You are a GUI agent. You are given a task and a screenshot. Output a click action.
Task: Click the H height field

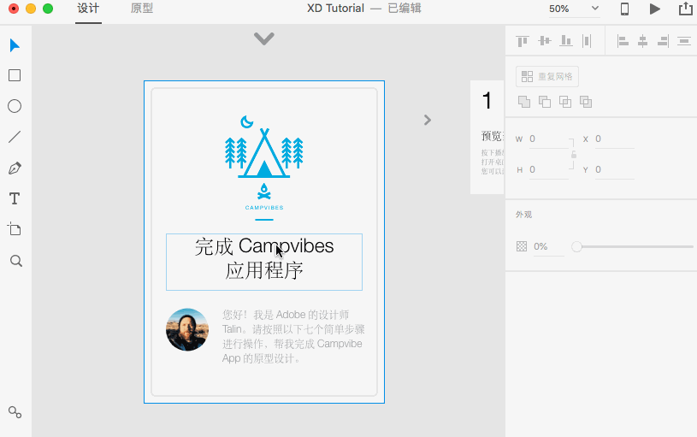point(548,170)
